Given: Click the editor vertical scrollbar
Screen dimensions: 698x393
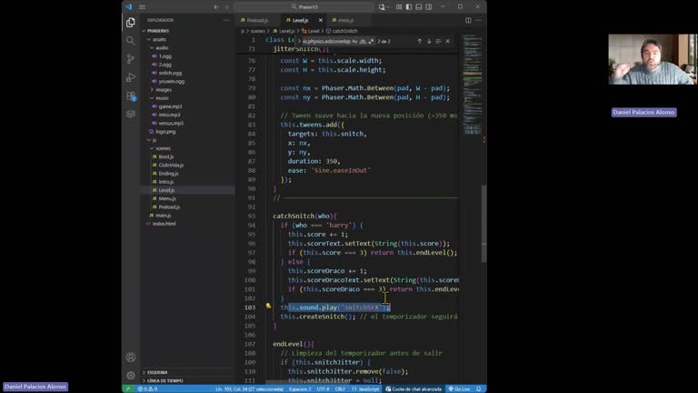Looking at the screenshot, I should tap(484, 223).
